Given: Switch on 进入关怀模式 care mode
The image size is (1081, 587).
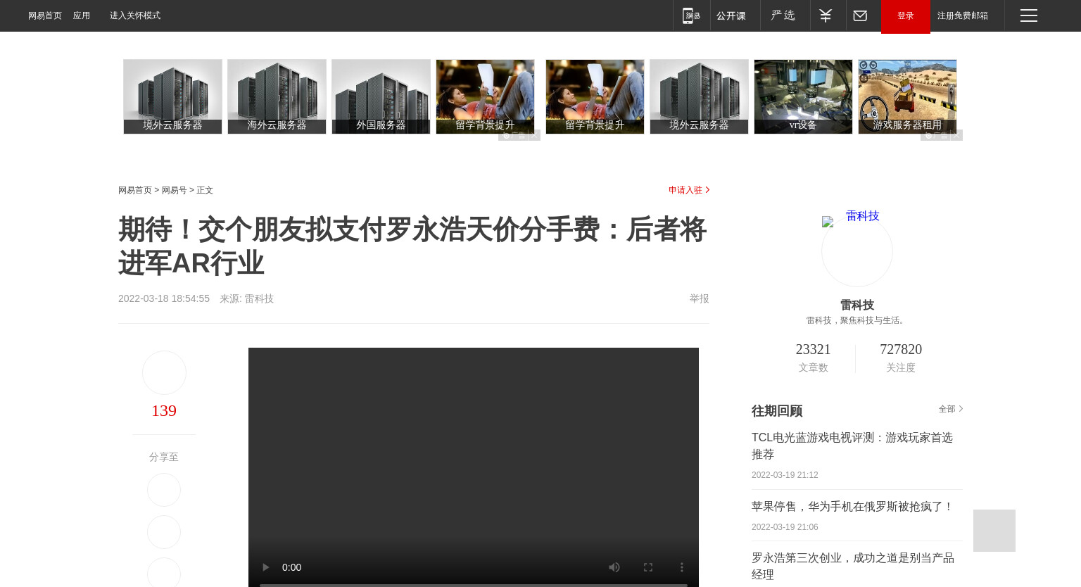Looking at the screenshot, I should [x=135, y=15].
